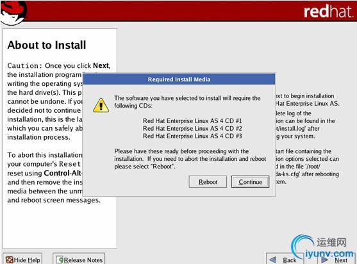The image size is (357, 264).
Task: Click text 'Red Hat Enterprise Linux AS 4 CD #1'
Action: (192, 120)
